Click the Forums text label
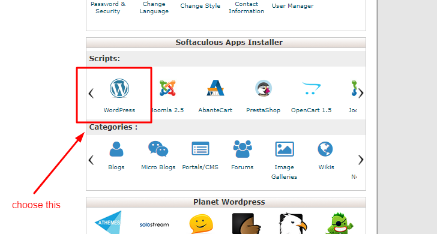Viewport: 437px width, 234px height. pos(243,167)
